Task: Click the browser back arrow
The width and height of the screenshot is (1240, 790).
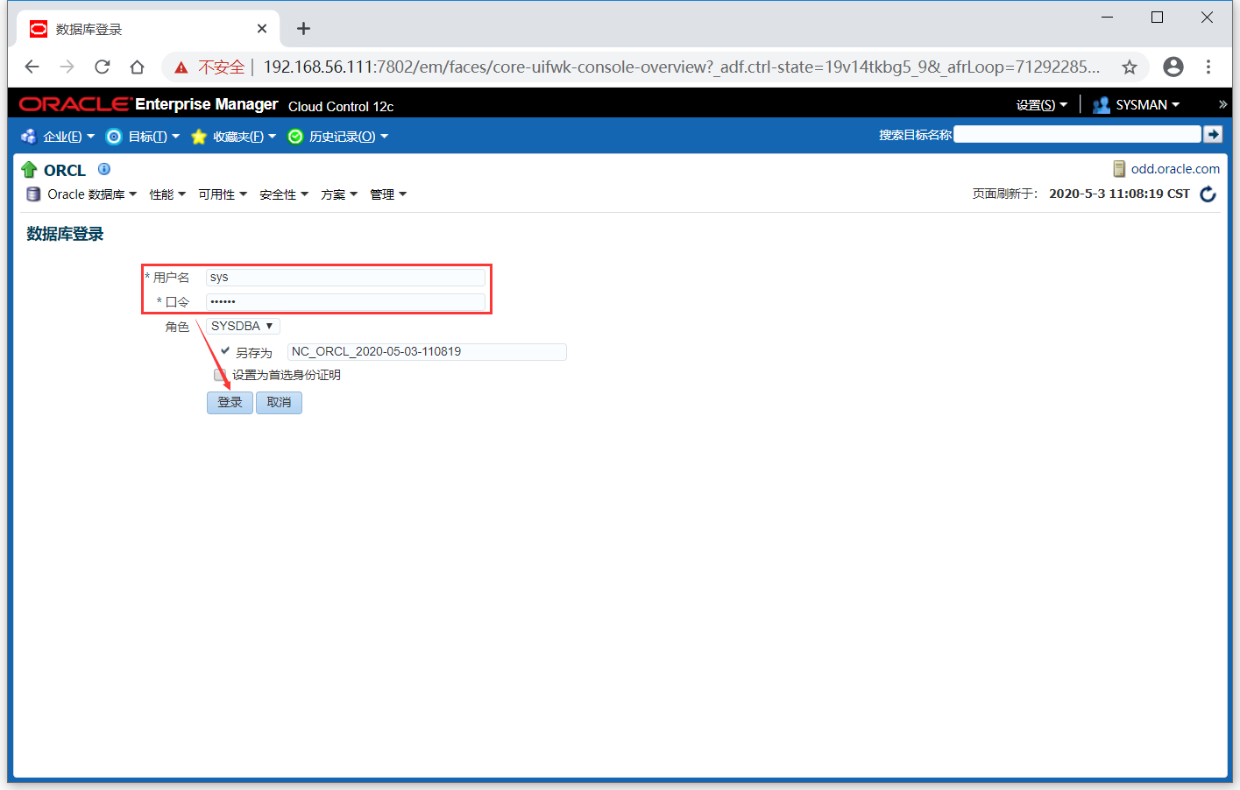Action: coord(32,67)
